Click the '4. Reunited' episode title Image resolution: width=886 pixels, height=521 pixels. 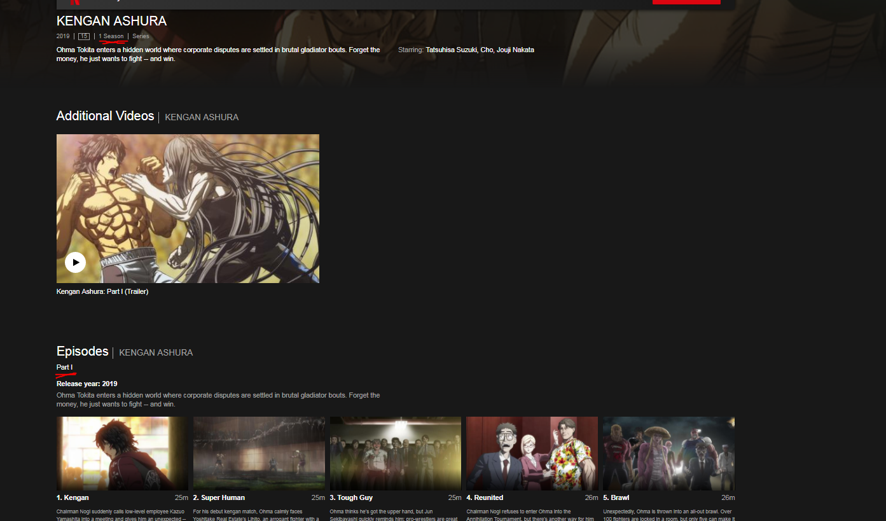pyautogui.click(x=485, y=497)
